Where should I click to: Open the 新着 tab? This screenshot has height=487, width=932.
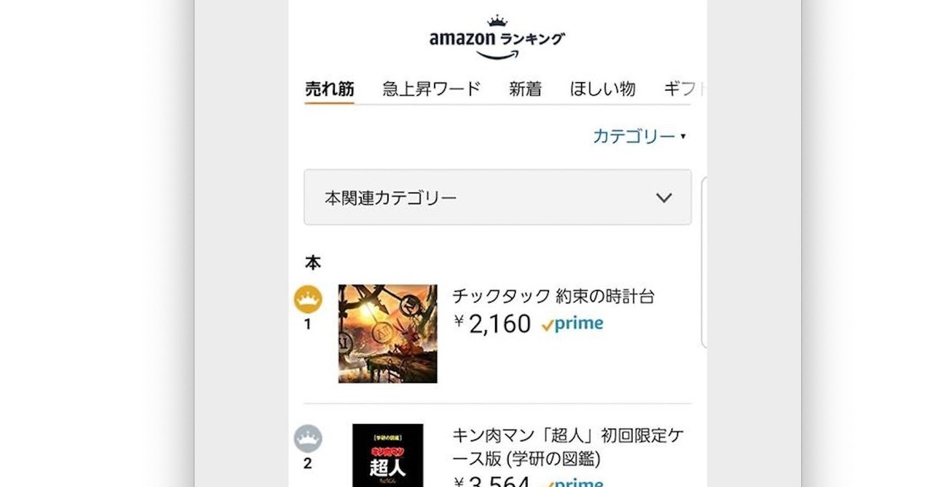pyautogui.click(x=525, y=89)
